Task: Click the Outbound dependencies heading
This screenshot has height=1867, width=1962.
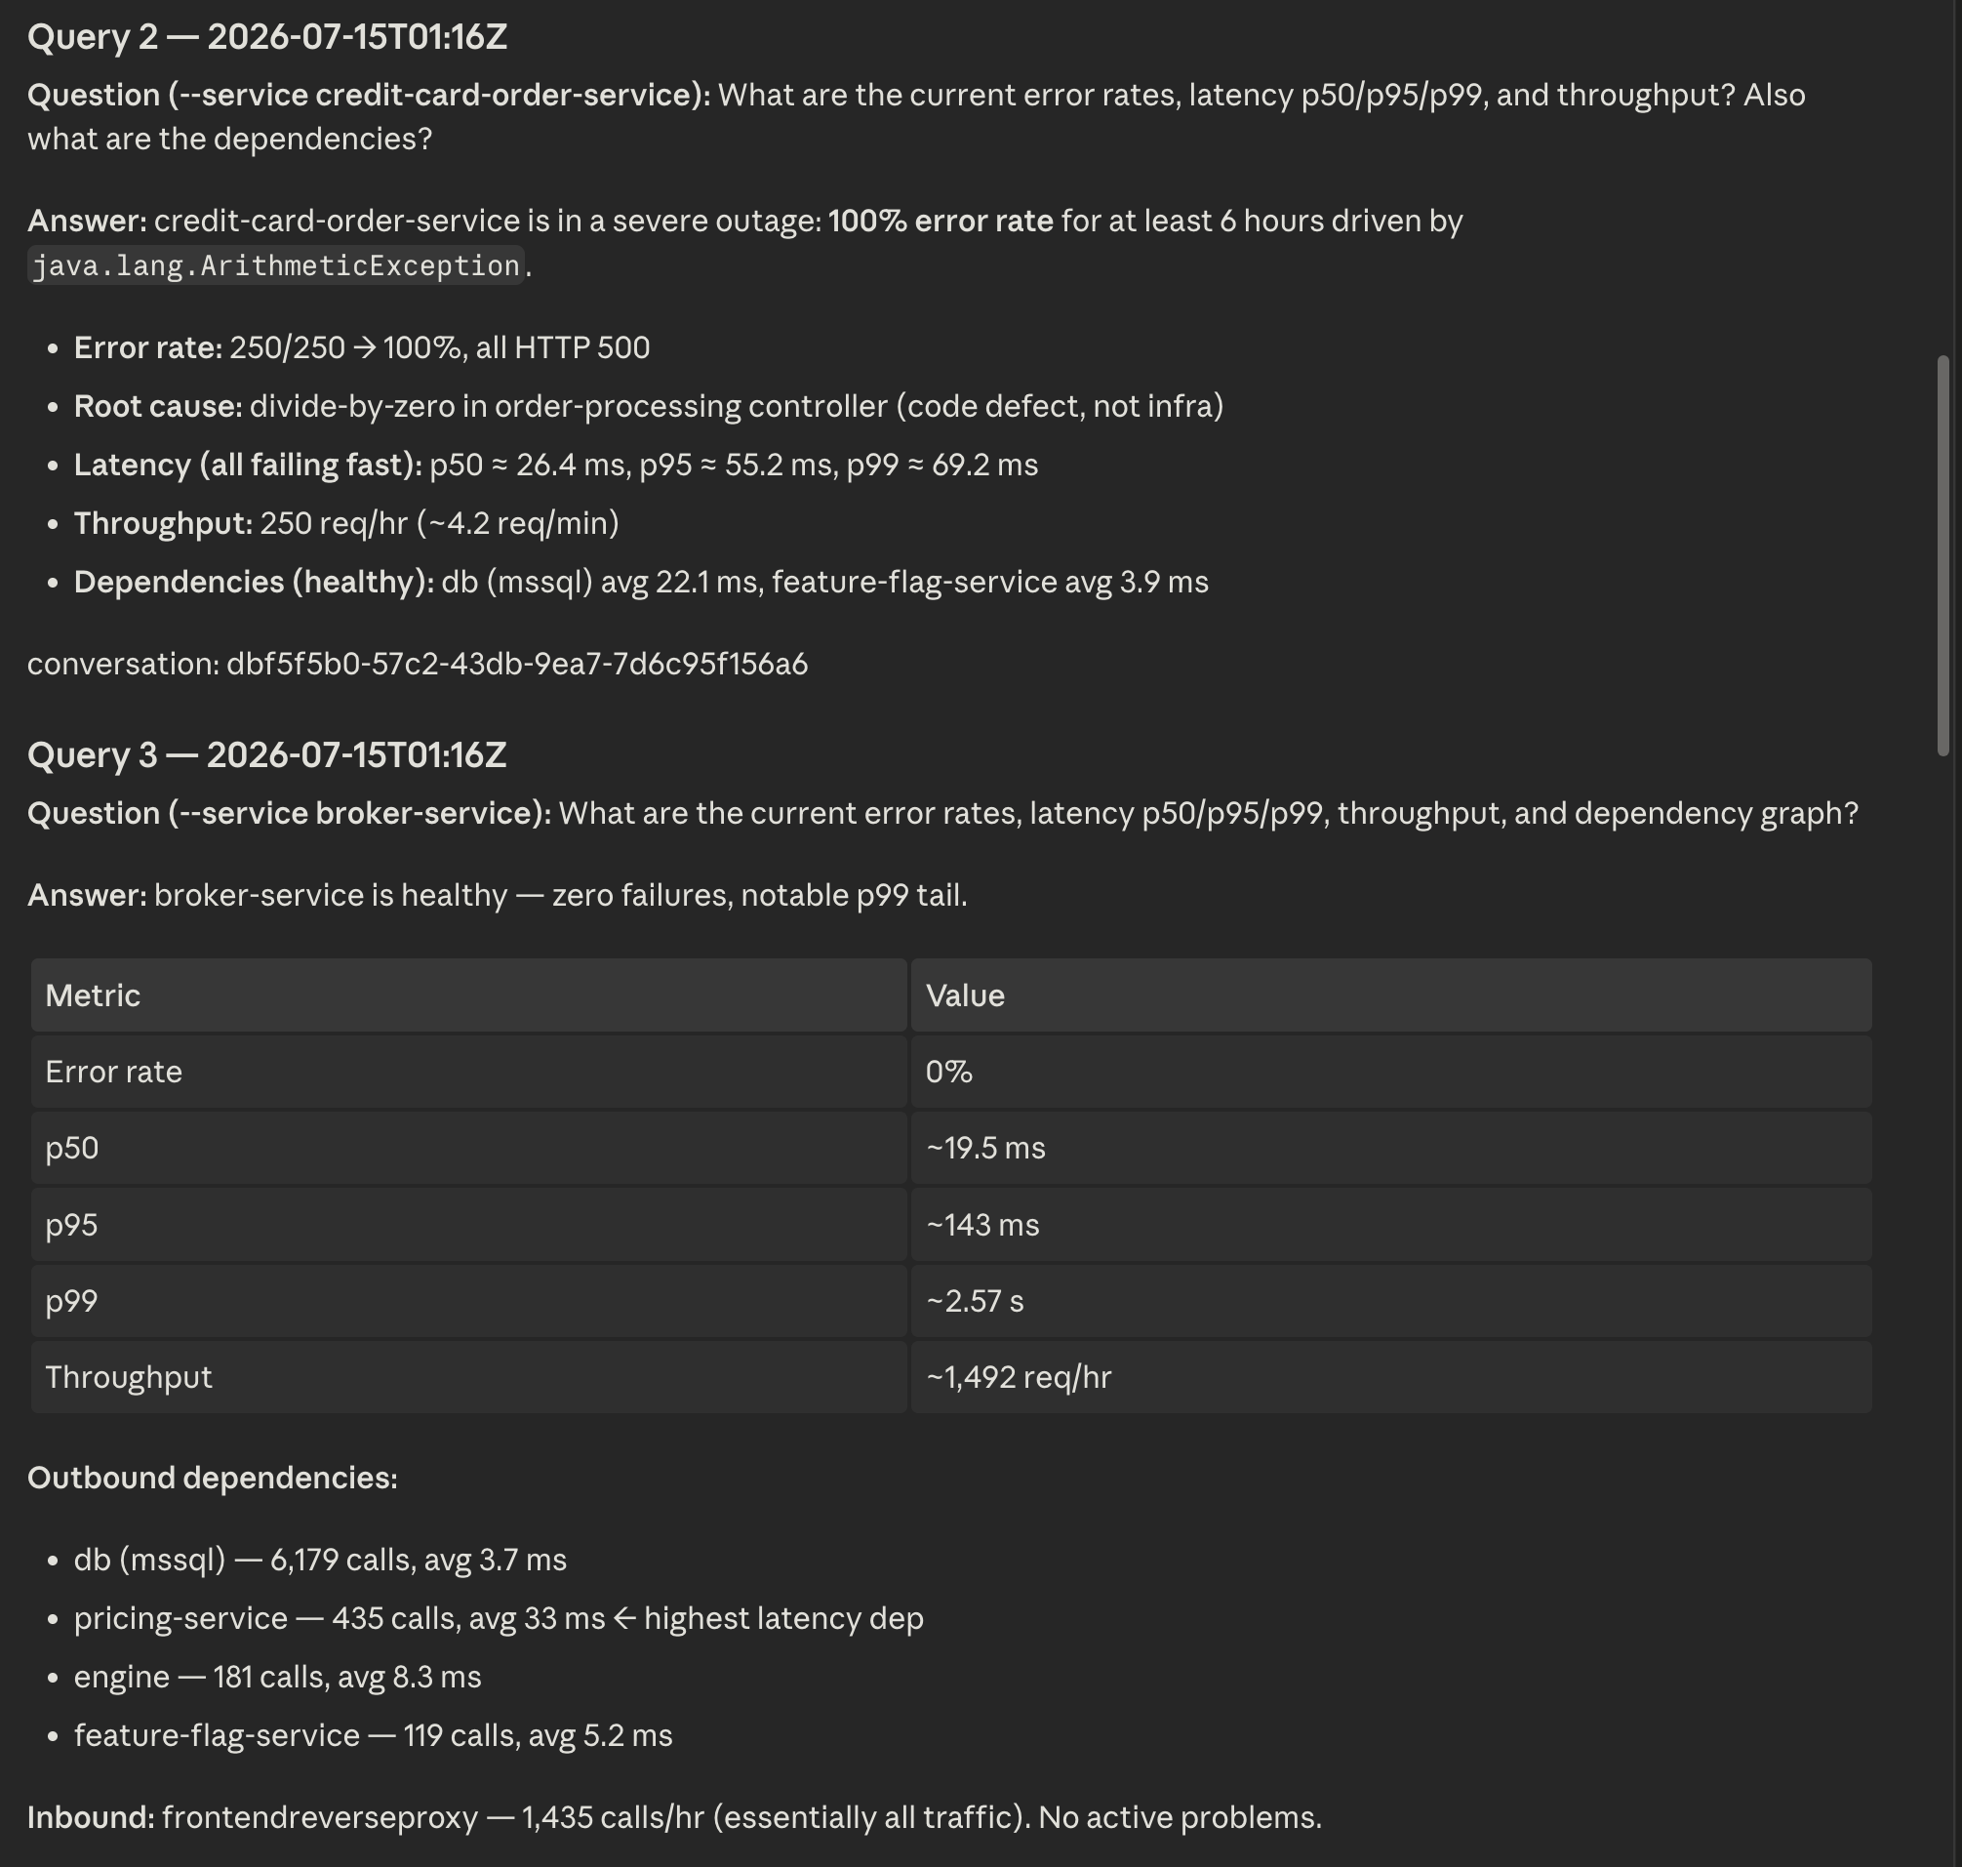Action: coord(212,1478)
